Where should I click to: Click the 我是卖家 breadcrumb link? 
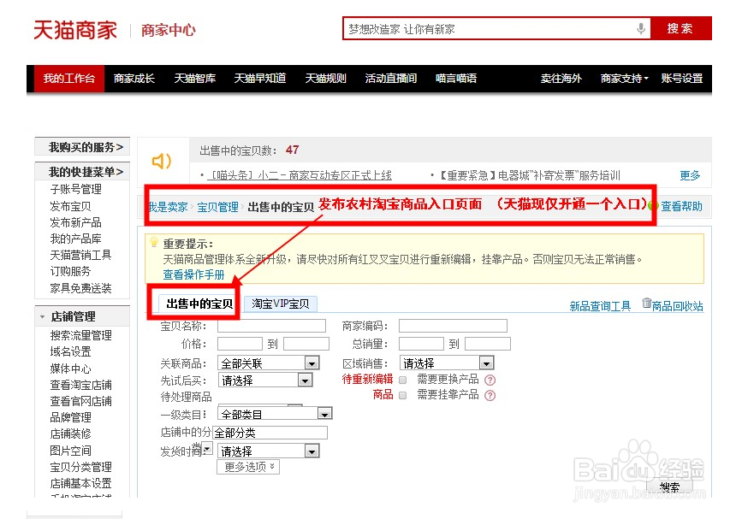[168, 207]
